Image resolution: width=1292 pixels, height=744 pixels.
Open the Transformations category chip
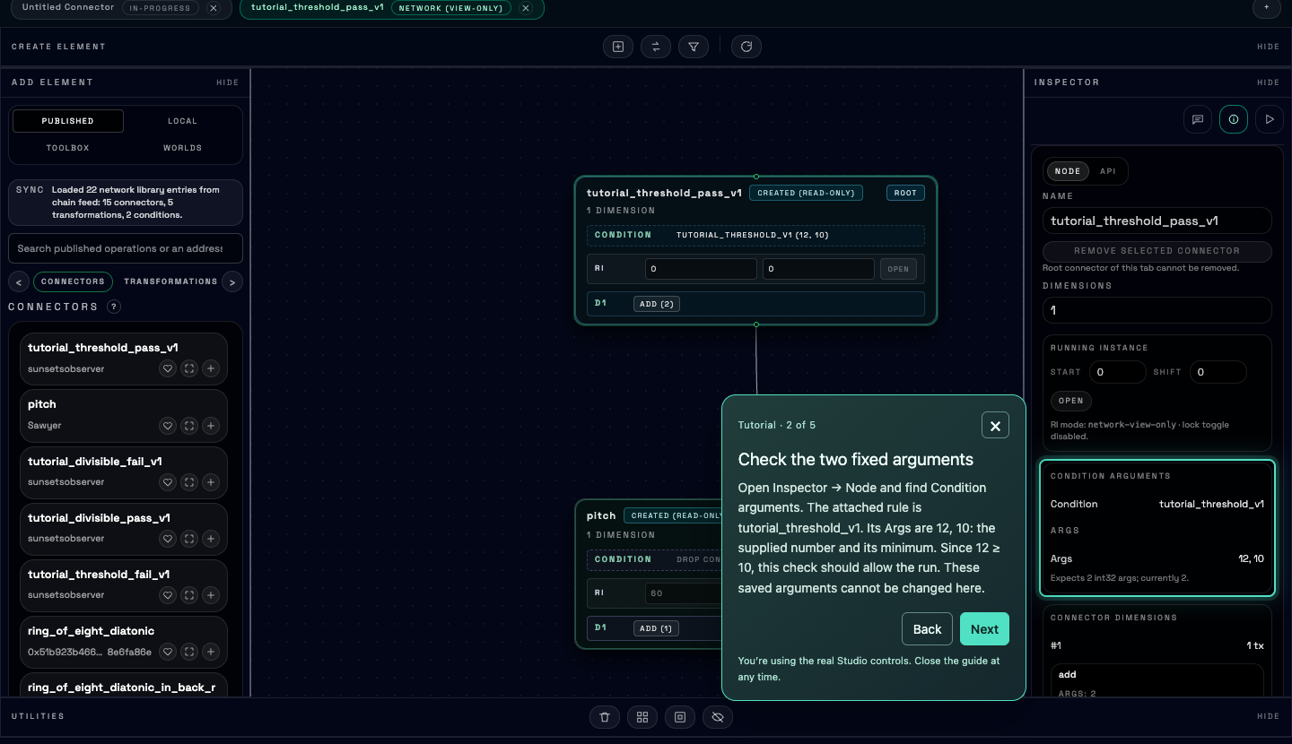[x=170, y=281]
